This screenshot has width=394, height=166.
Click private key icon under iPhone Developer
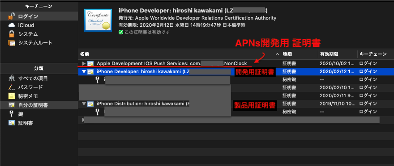pos(98,79)
